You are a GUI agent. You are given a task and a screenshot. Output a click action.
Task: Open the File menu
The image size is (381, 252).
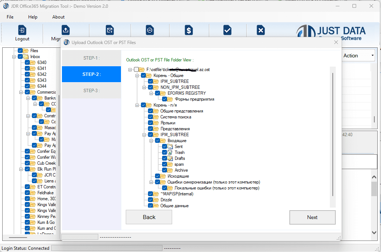tap(10, 17)
